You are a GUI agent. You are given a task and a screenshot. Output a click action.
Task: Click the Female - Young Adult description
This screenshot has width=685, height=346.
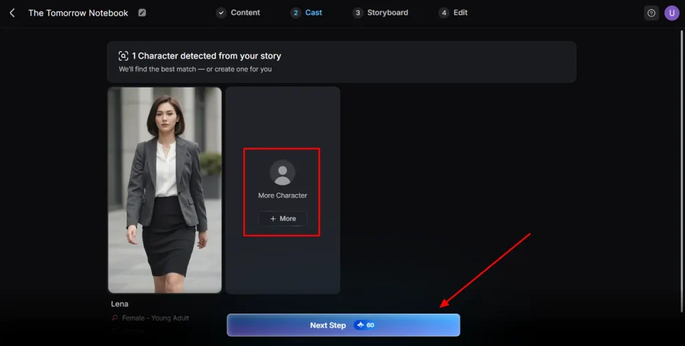(x=155, y=318)
